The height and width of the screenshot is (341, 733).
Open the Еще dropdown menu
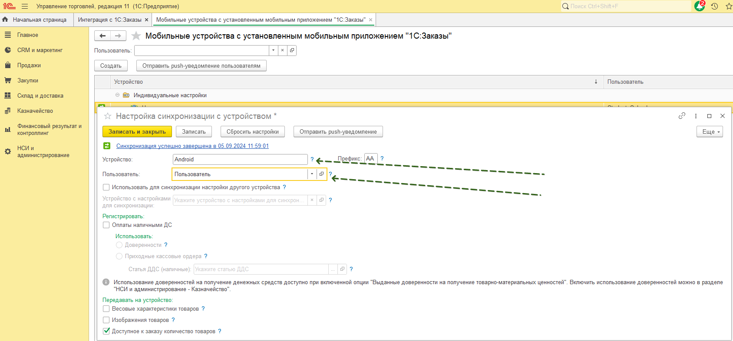click(x=710, y=132)
